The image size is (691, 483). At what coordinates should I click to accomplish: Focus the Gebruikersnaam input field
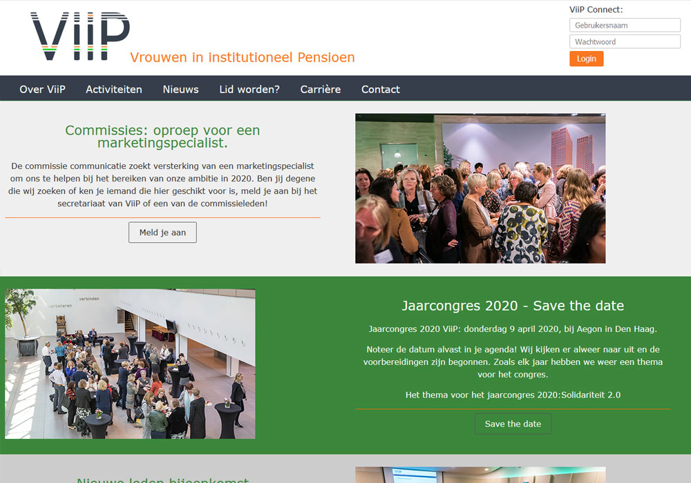click(625, 25)
